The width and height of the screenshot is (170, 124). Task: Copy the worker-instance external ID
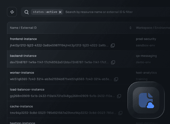pos(116,79)
